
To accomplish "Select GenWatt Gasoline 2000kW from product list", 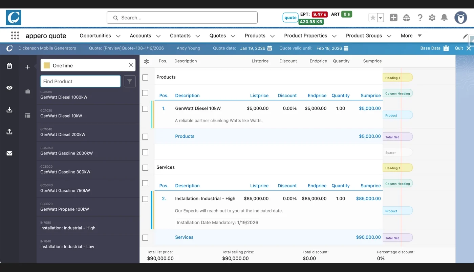I will [88, 151].
